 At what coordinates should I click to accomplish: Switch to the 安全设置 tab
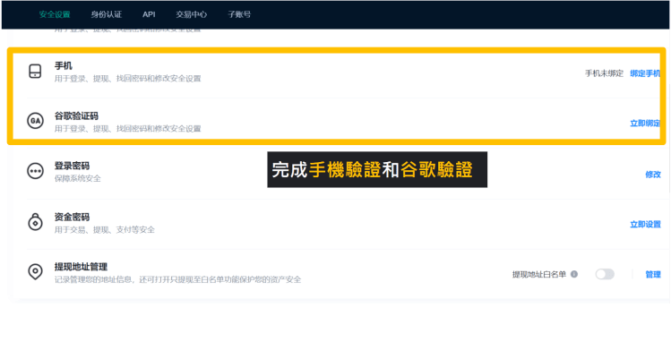(x=55, y=15)
